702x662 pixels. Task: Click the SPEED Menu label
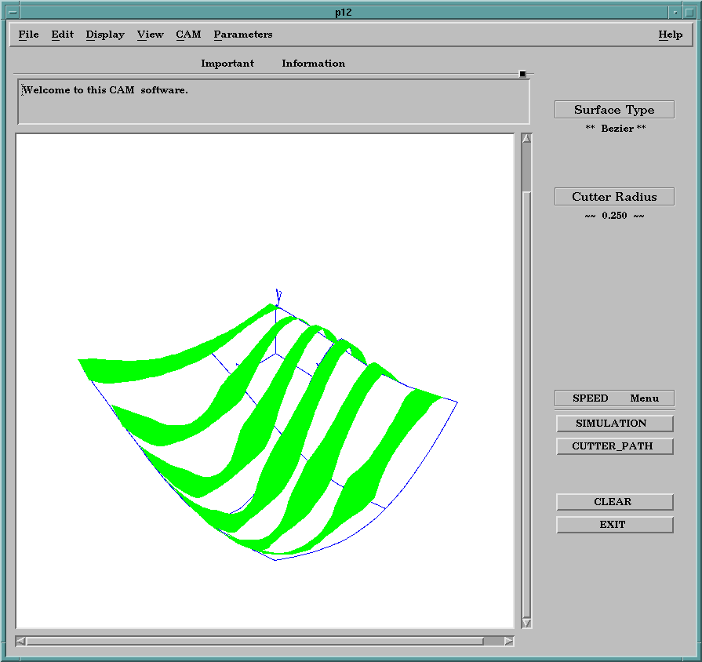click(x=615, y=398)
